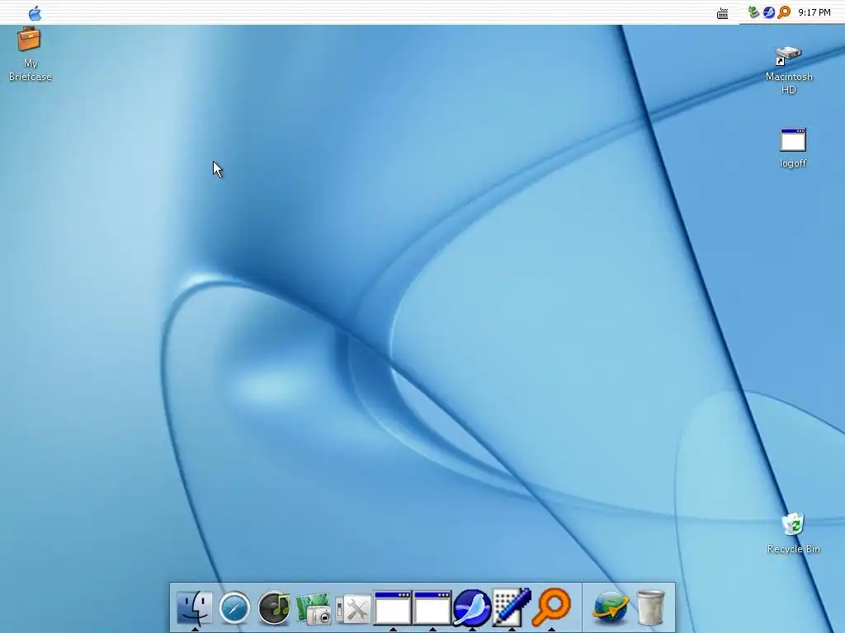The image size is (845, 633).
Task: Click the SeaMonkey tray icon in menu bar
Action: 769,12
